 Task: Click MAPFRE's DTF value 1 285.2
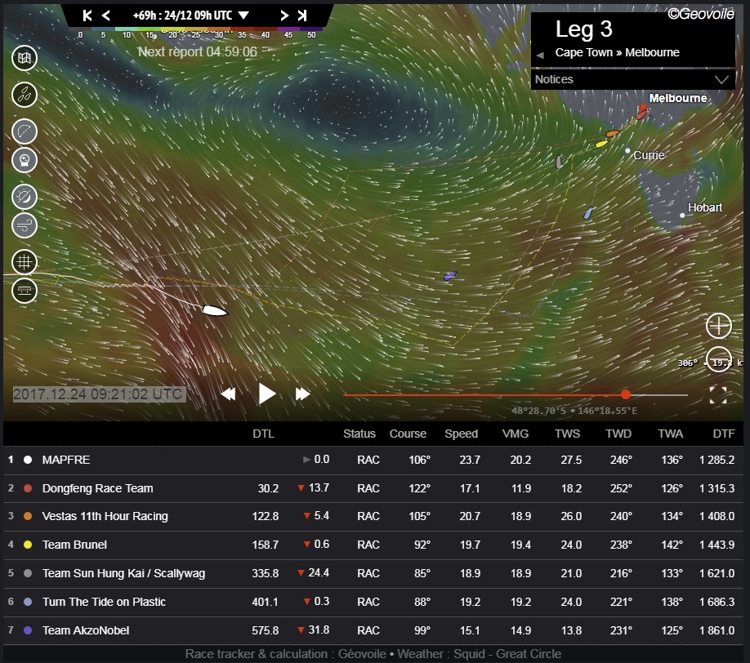[x=717, y=460]
